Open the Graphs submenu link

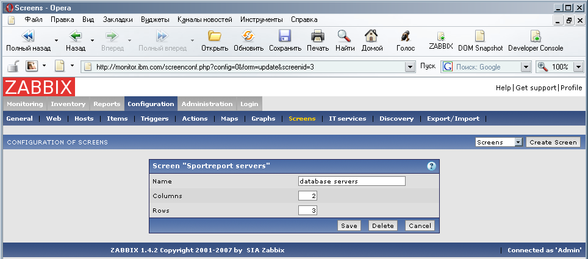coord(264,118)
